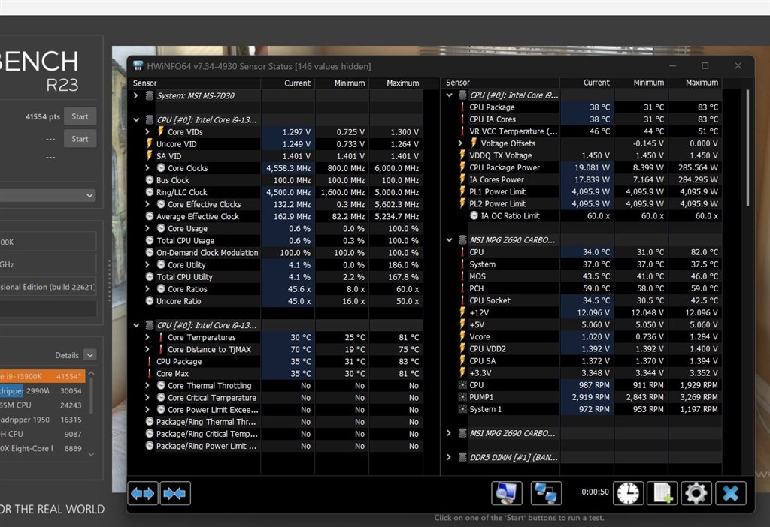Collapse the MSI MPG Z690 CARBO sensor group
Viewport: 770px width, 527px height.
449,240
